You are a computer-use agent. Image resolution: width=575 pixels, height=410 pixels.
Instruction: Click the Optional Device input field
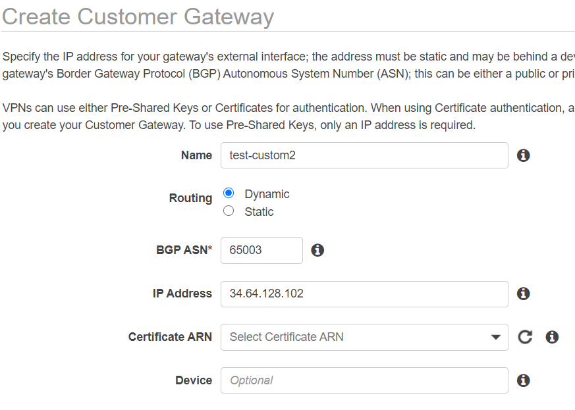click(x=364, y=380)
